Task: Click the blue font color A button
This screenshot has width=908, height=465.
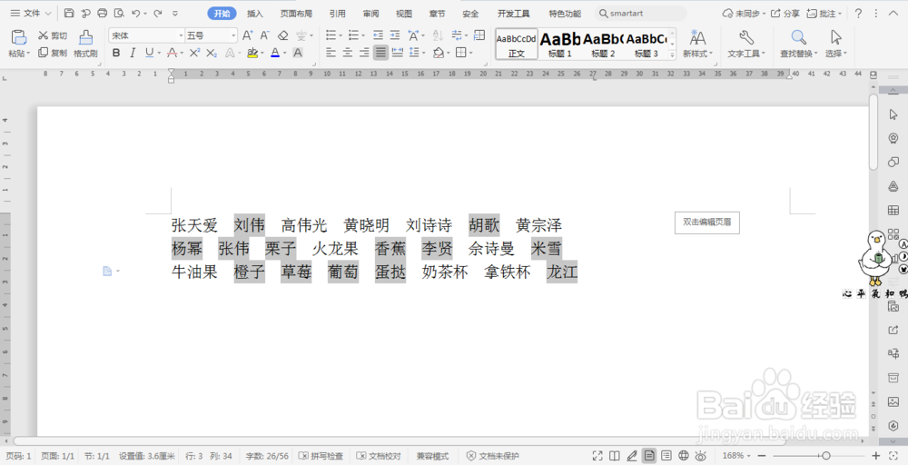Action: point(275,53)
